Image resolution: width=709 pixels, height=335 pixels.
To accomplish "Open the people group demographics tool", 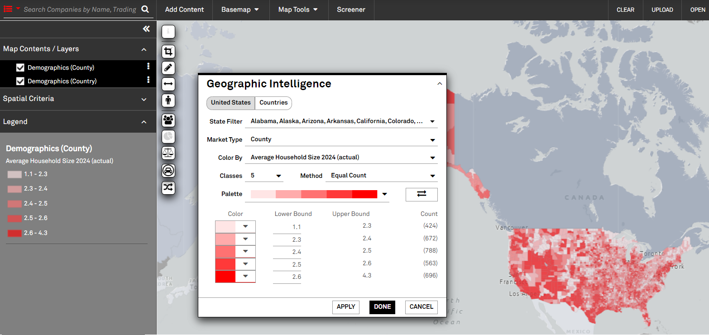I will click(168, 120).
